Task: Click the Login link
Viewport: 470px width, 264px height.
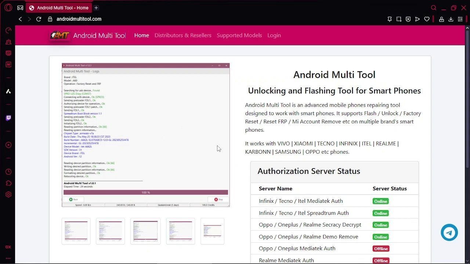Action: pyautogui.click(x=274, y=35)
